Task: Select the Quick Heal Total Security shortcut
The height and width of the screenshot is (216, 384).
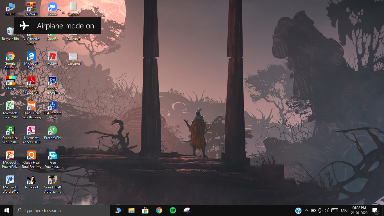Action: (x=31, y=159)
